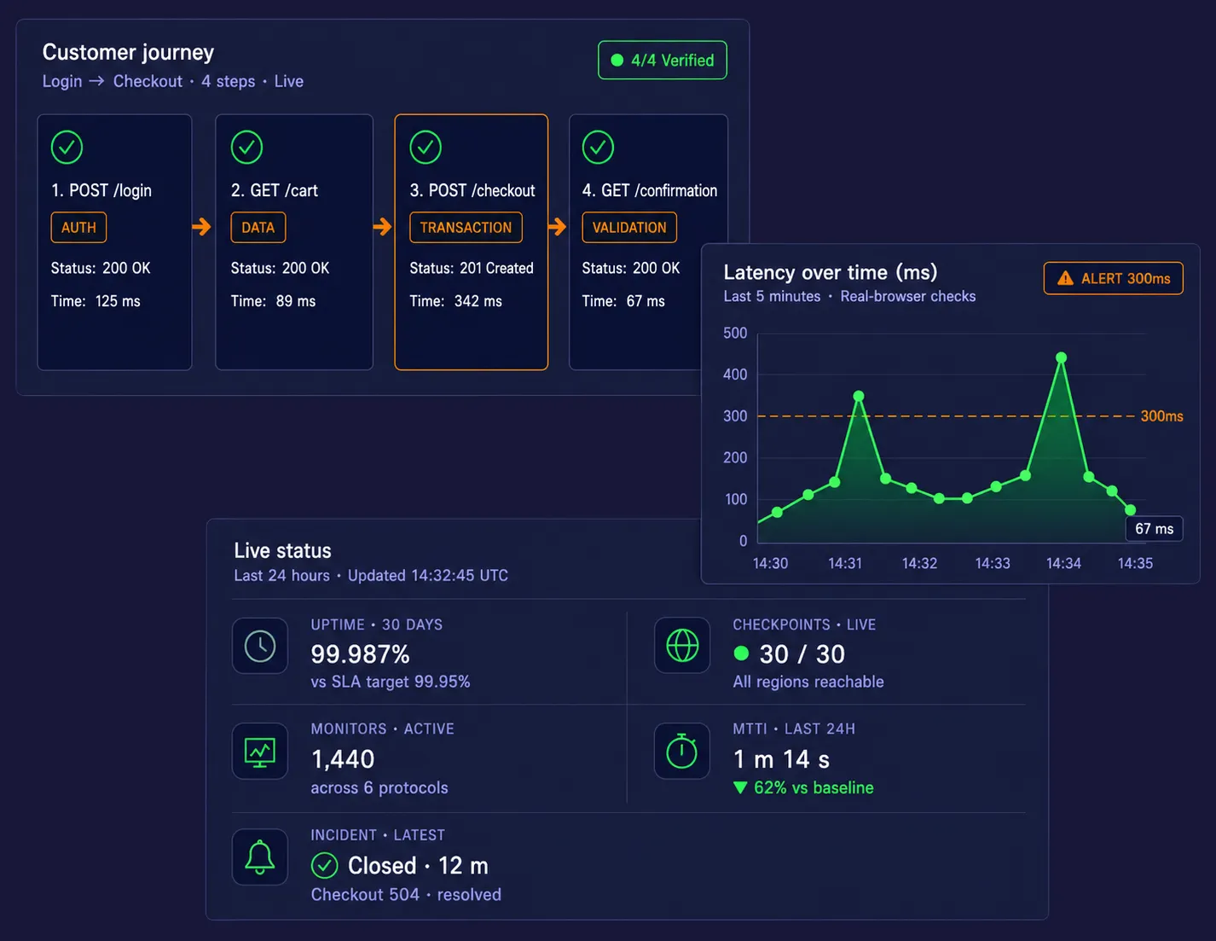The height and width of the screenshot is (941, 1216).
Task: Click the check icon on POST /login step
Action: (x=67, y=147)
